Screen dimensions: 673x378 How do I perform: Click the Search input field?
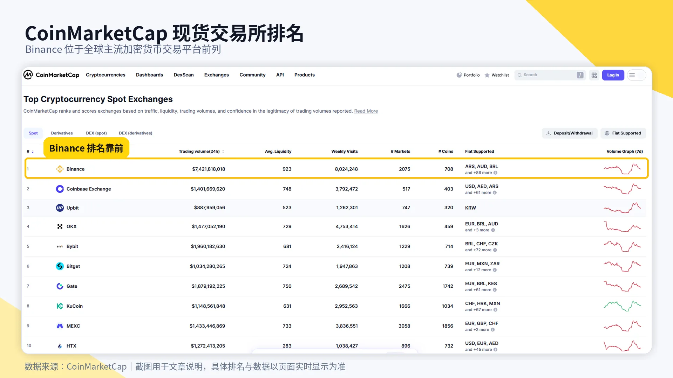click(550, 75)
